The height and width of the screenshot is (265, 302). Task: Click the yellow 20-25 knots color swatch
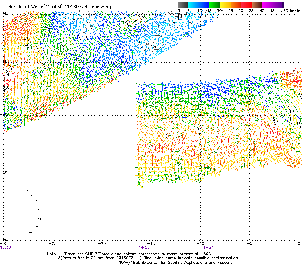coord(225,5)
